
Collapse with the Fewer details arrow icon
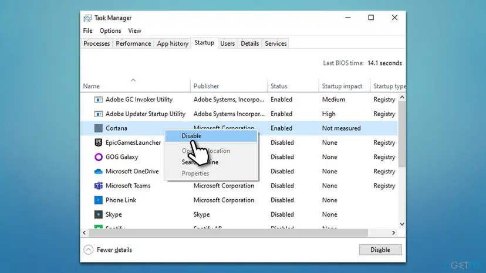(x=88, y=250)
